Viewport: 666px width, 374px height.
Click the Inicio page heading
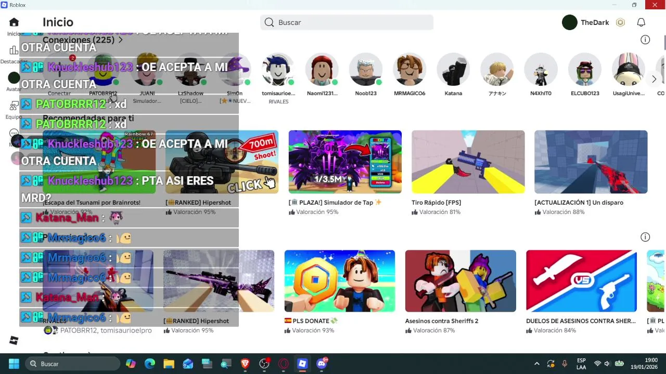(58, 22)
